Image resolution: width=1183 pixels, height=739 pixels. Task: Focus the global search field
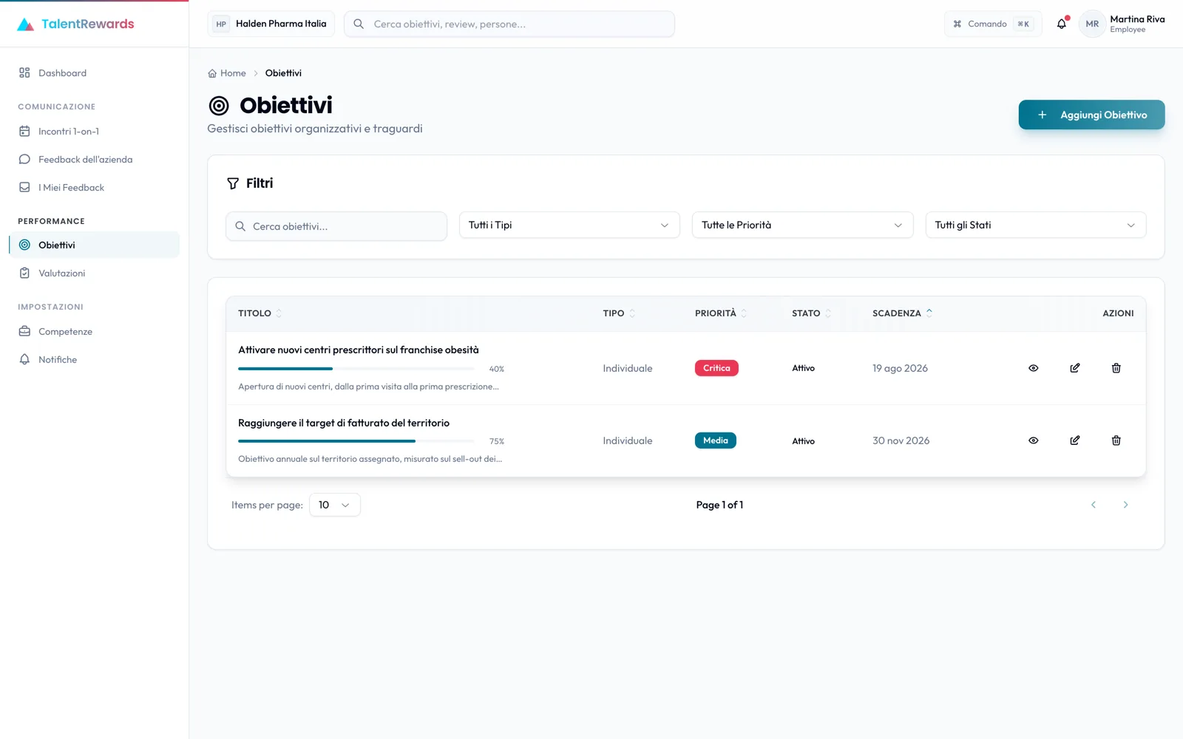click(509, 24)
